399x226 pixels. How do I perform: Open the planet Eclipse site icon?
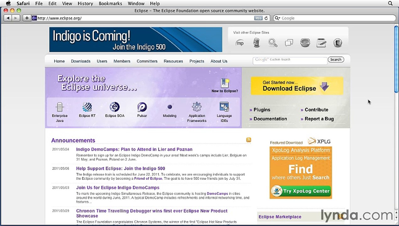[305, 43]
